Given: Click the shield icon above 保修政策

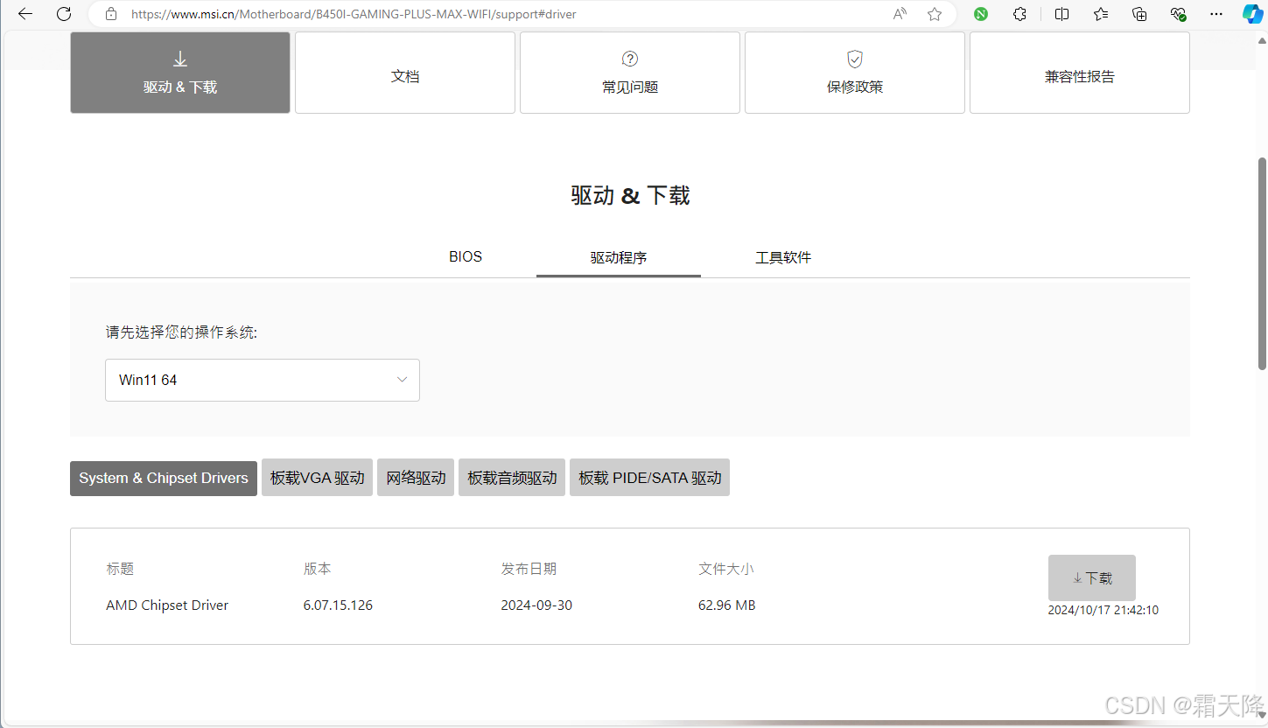Looking at the screenshot, I should click(x=855, y=59).
